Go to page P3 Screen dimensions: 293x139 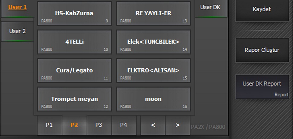pos(99,125)
